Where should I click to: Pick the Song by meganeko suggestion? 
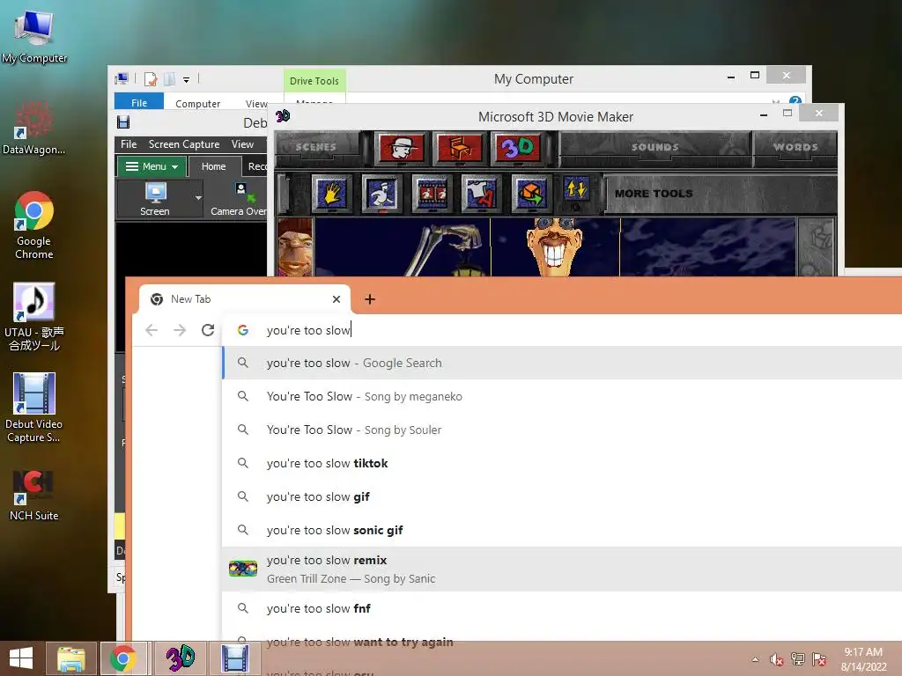tap(562, 397)
